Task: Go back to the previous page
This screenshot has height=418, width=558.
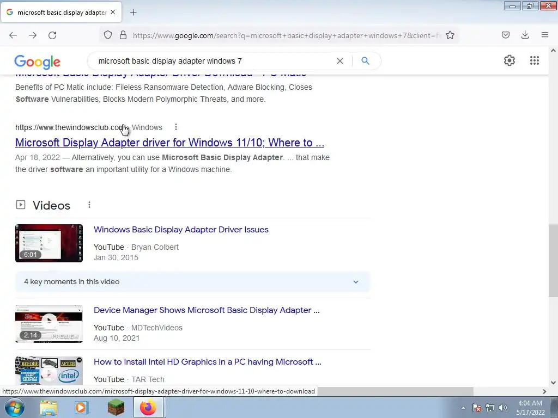Action: (13, 35)
